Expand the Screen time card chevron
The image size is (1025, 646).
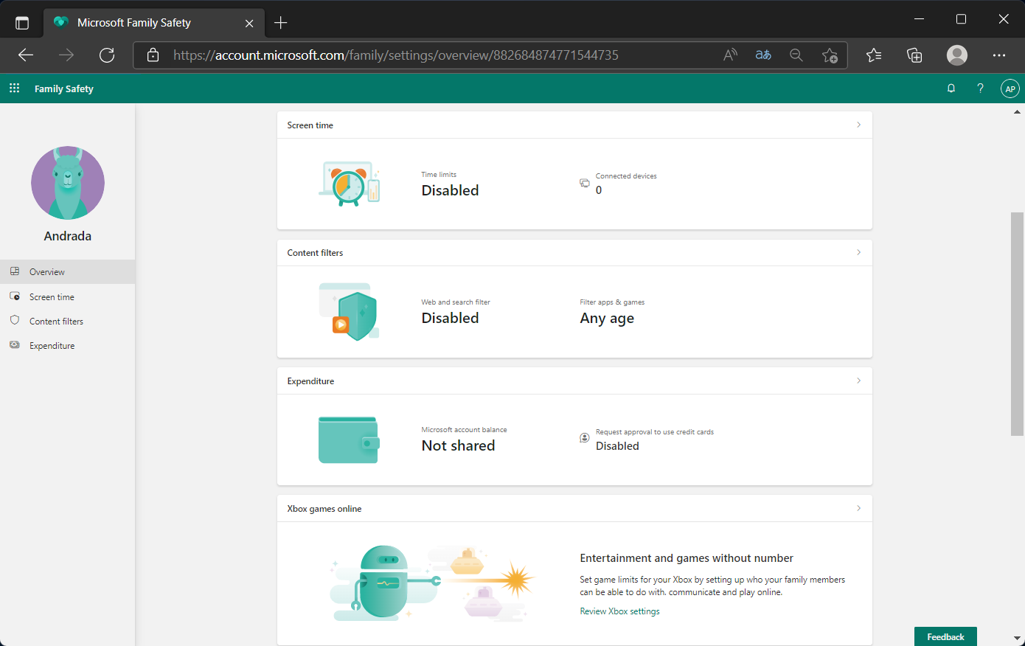(858, 125)
